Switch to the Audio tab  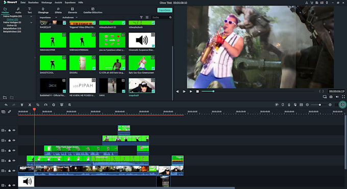[18, 10]
